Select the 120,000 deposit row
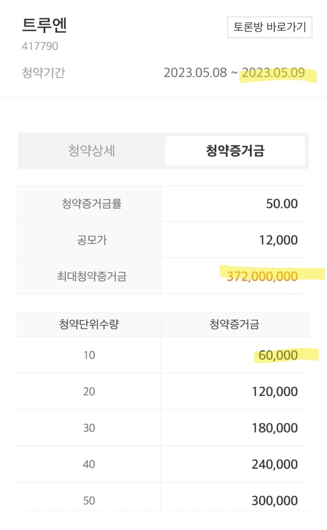327x530 pixels. [274, 392]
